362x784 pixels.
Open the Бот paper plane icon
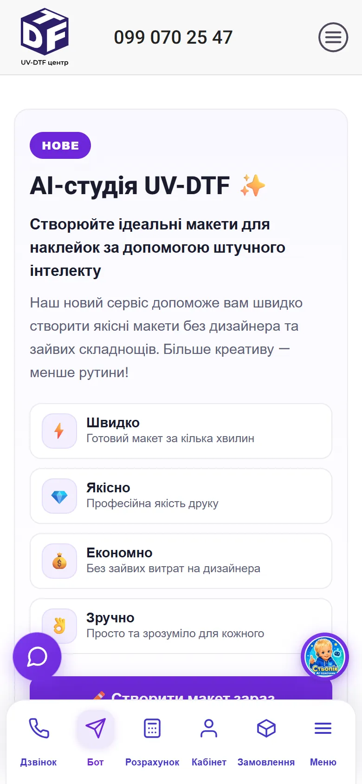point(95,728)
